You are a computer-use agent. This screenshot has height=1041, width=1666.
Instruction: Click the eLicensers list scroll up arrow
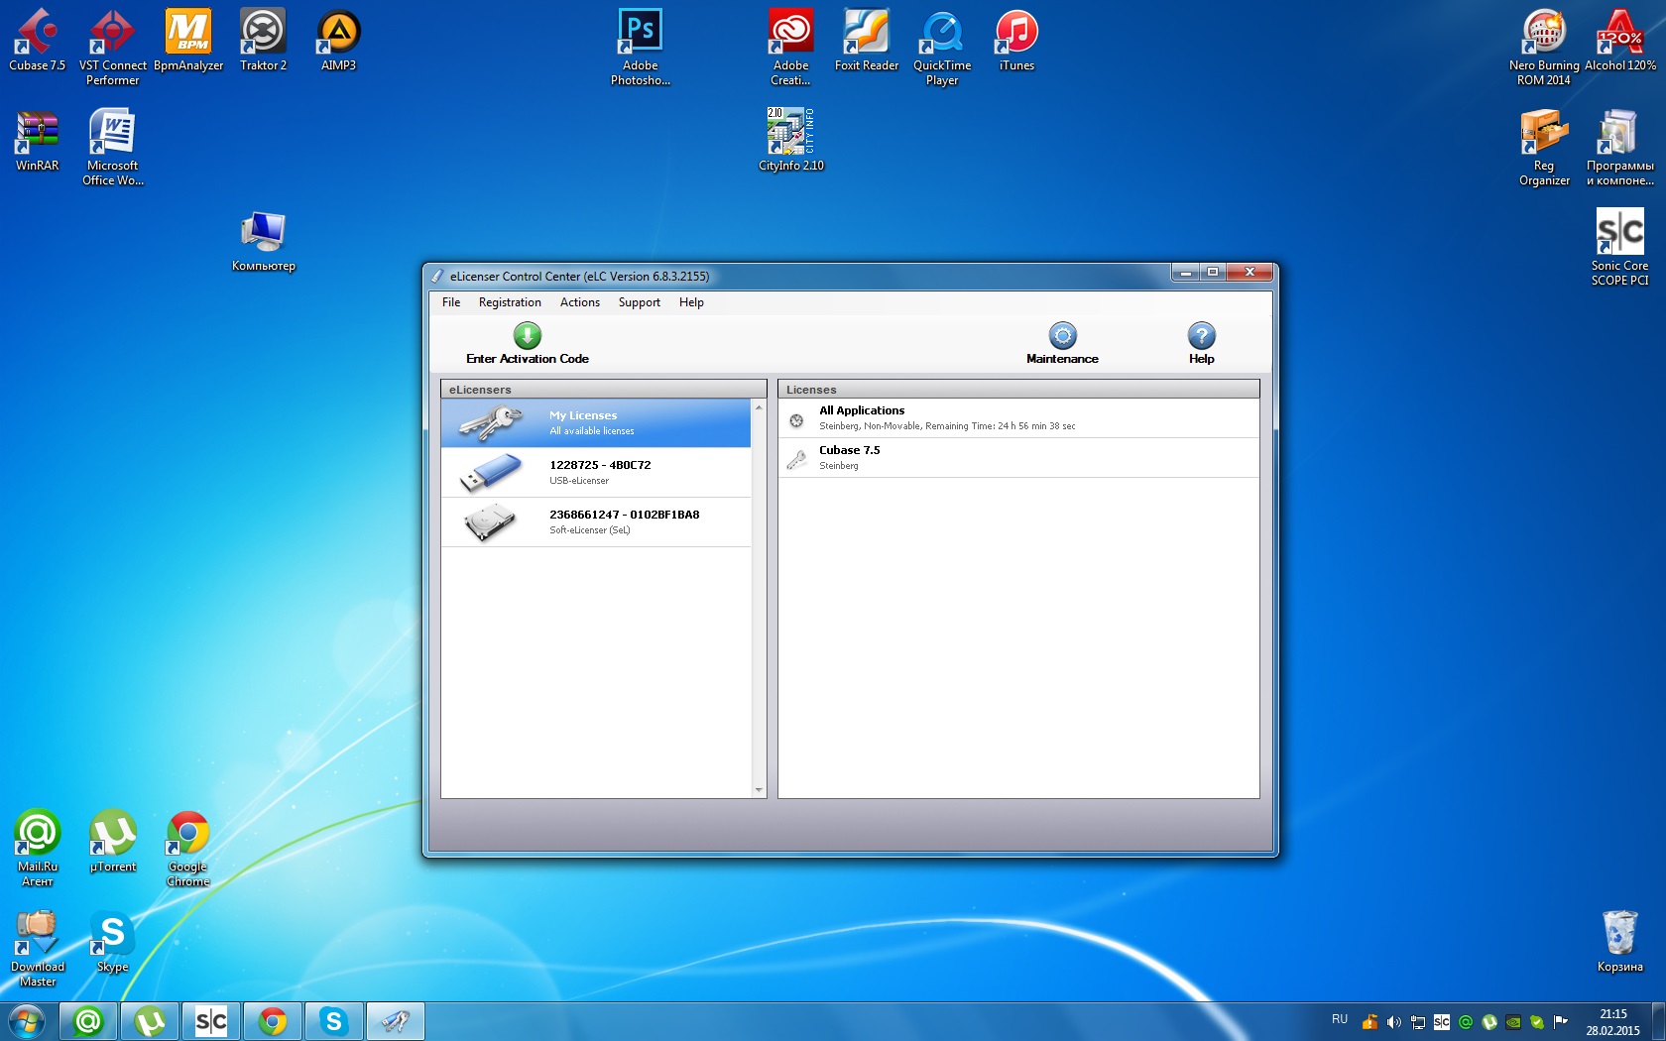click(x=759, y=407)
